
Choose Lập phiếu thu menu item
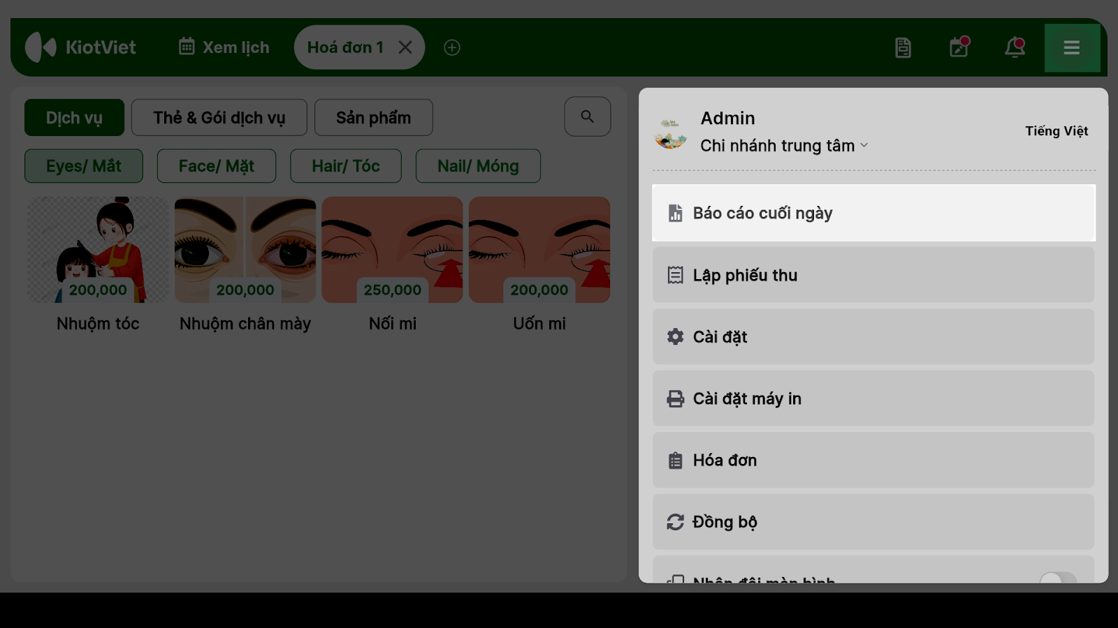click(x=873, y=275)
